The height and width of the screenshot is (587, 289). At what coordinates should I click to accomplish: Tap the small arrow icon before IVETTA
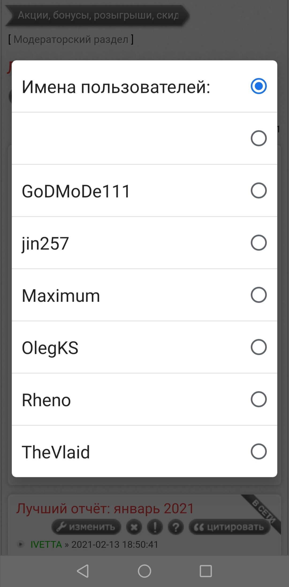coord(20,544)
